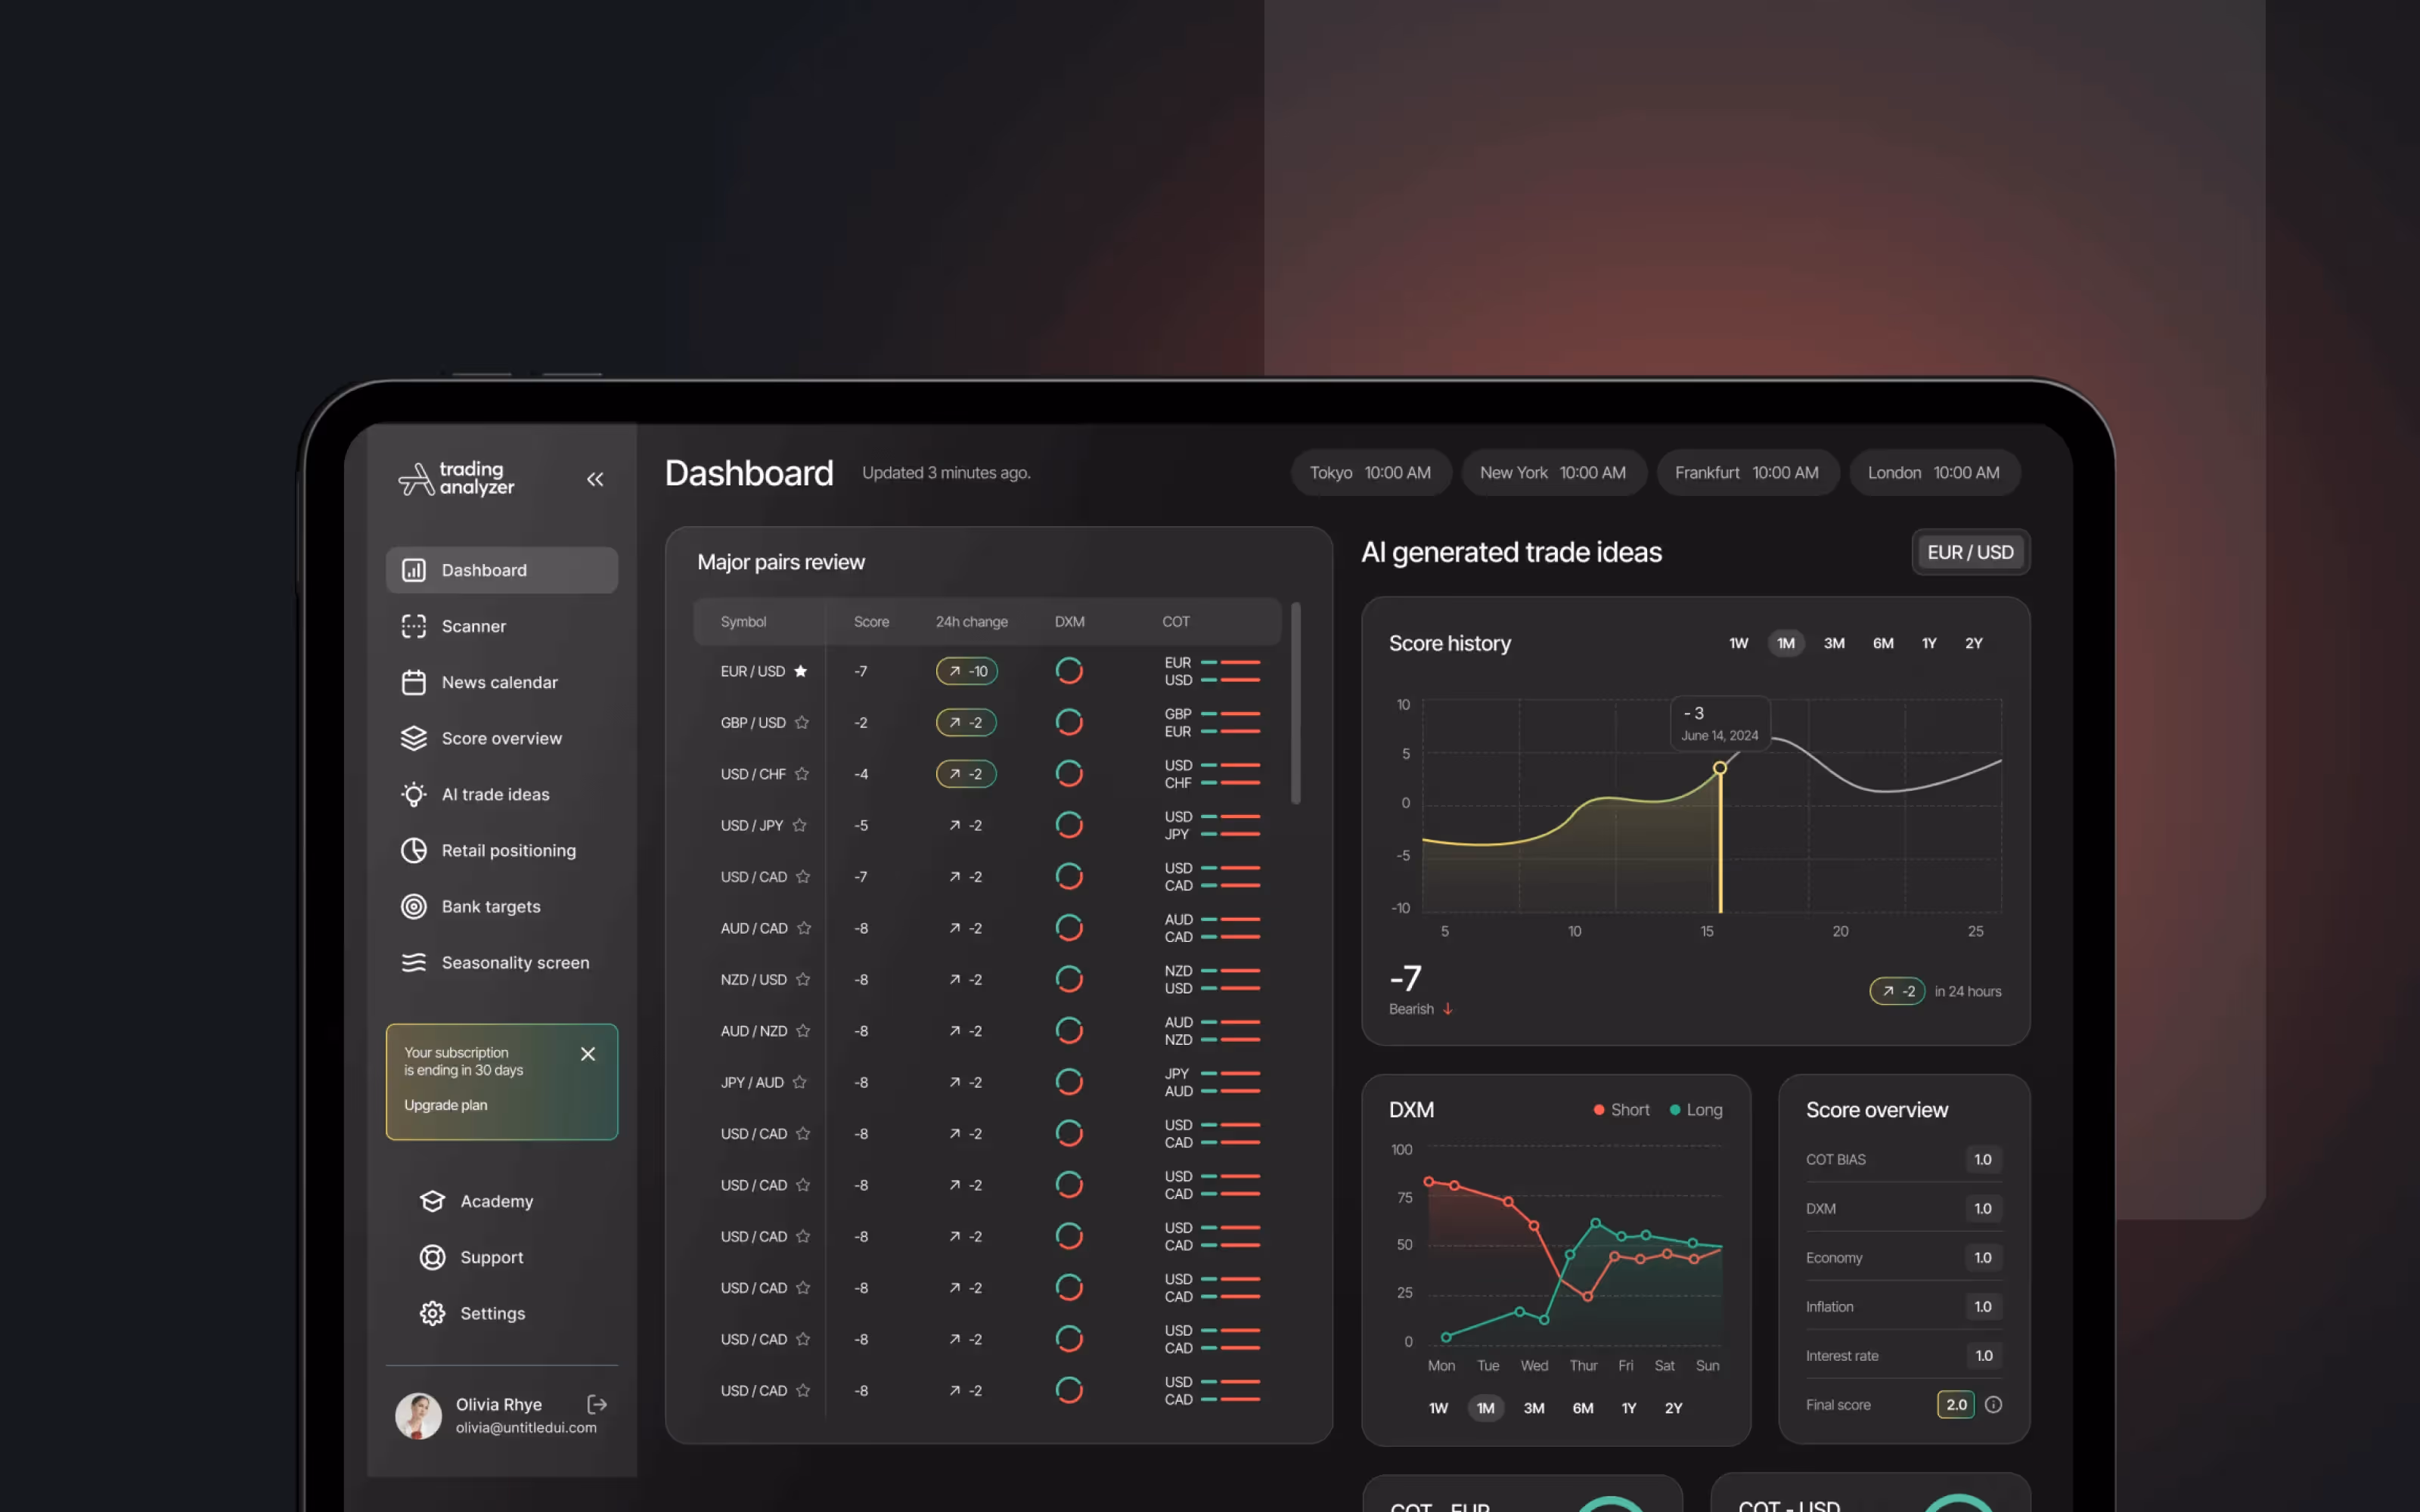This screenshot has width=2420, height=1512.
Task: Unfavorite EUR / USD filled star
Action: [x=800, y=671]
